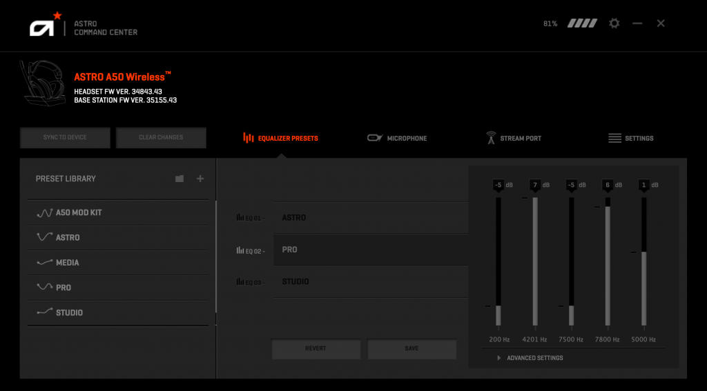Screen dimensions: 707x391
Task: Adjust the 200 Hz band slider
Action: (x=498, y=261)
